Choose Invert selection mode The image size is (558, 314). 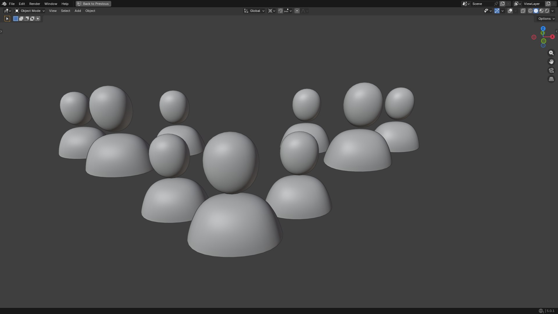(32, 19)
